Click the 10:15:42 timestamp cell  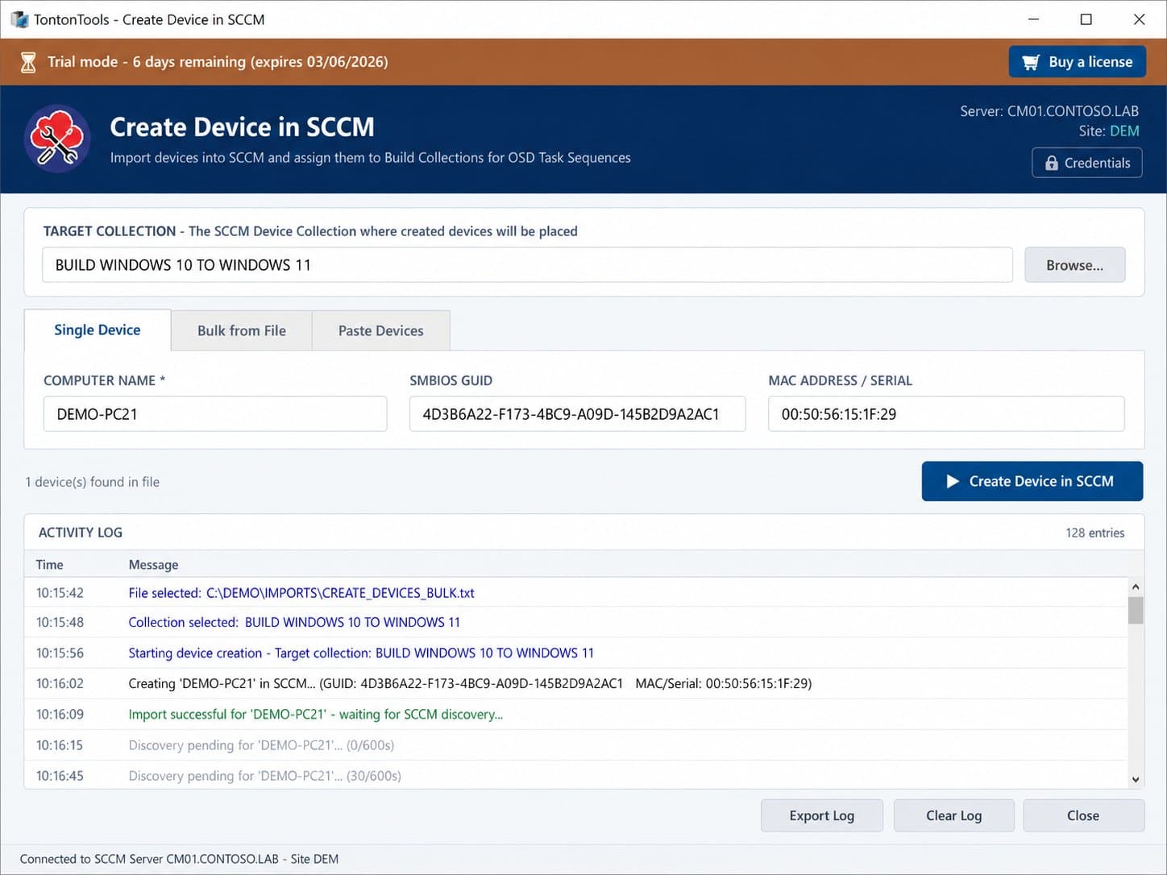coord(60,593)
